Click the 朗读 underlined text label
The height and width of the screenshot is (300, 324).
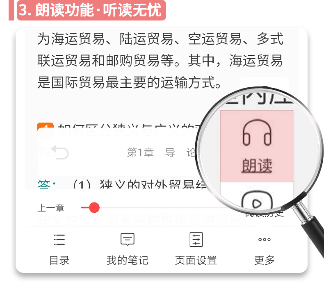pyautogui.click(x=257, y=166)
